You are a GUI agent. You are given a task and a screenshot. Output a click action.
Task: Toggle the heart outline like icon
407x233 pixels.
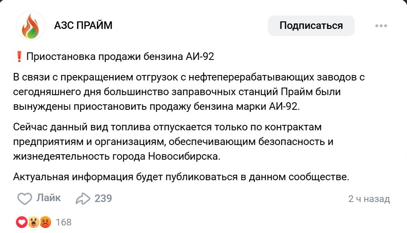(25, 199)
